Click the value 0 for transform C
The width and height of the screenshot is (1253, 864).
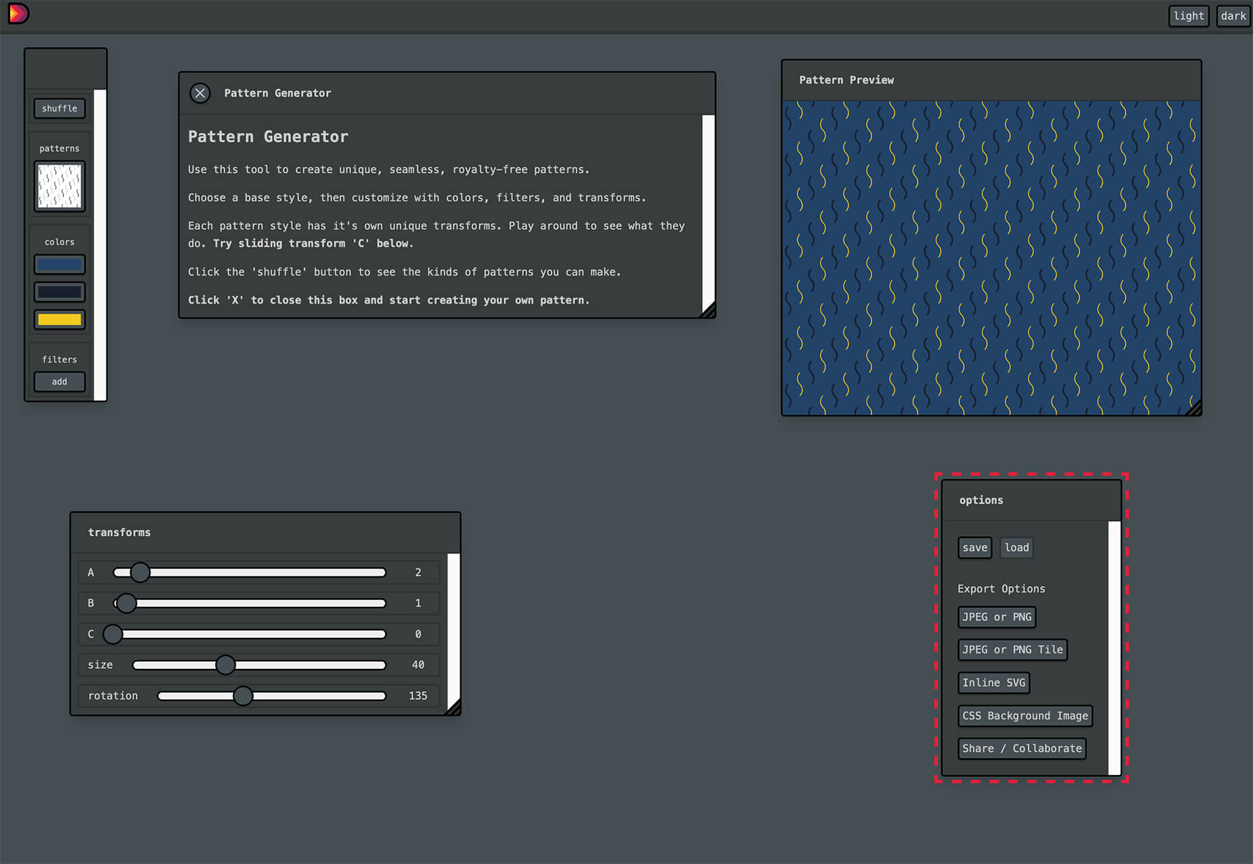[x=418, y=634]
